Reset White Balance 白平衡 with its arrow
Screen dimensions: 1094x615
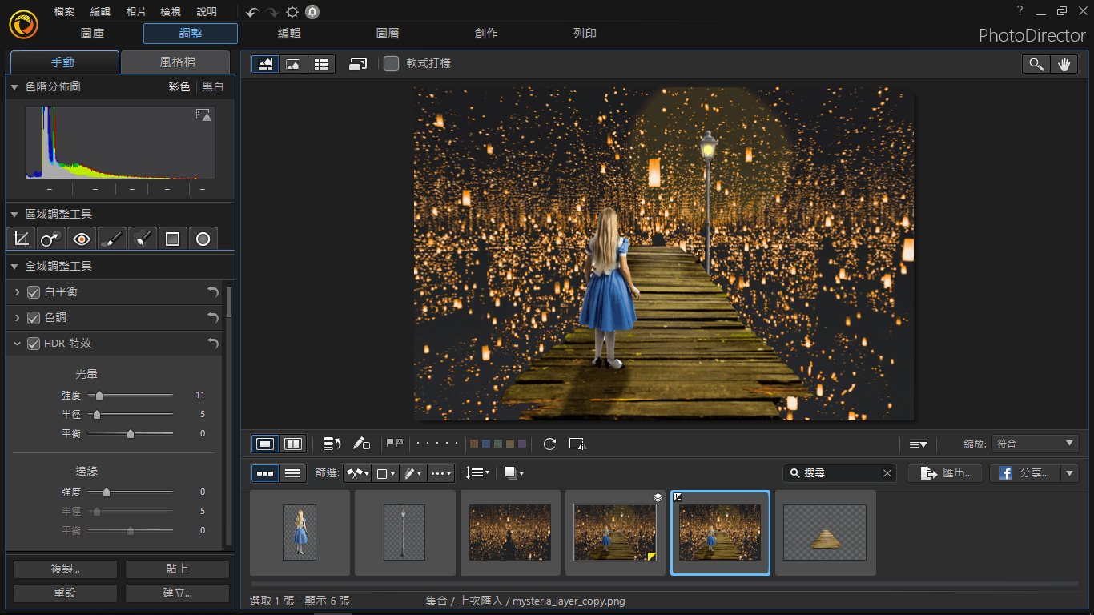point(212,292)
